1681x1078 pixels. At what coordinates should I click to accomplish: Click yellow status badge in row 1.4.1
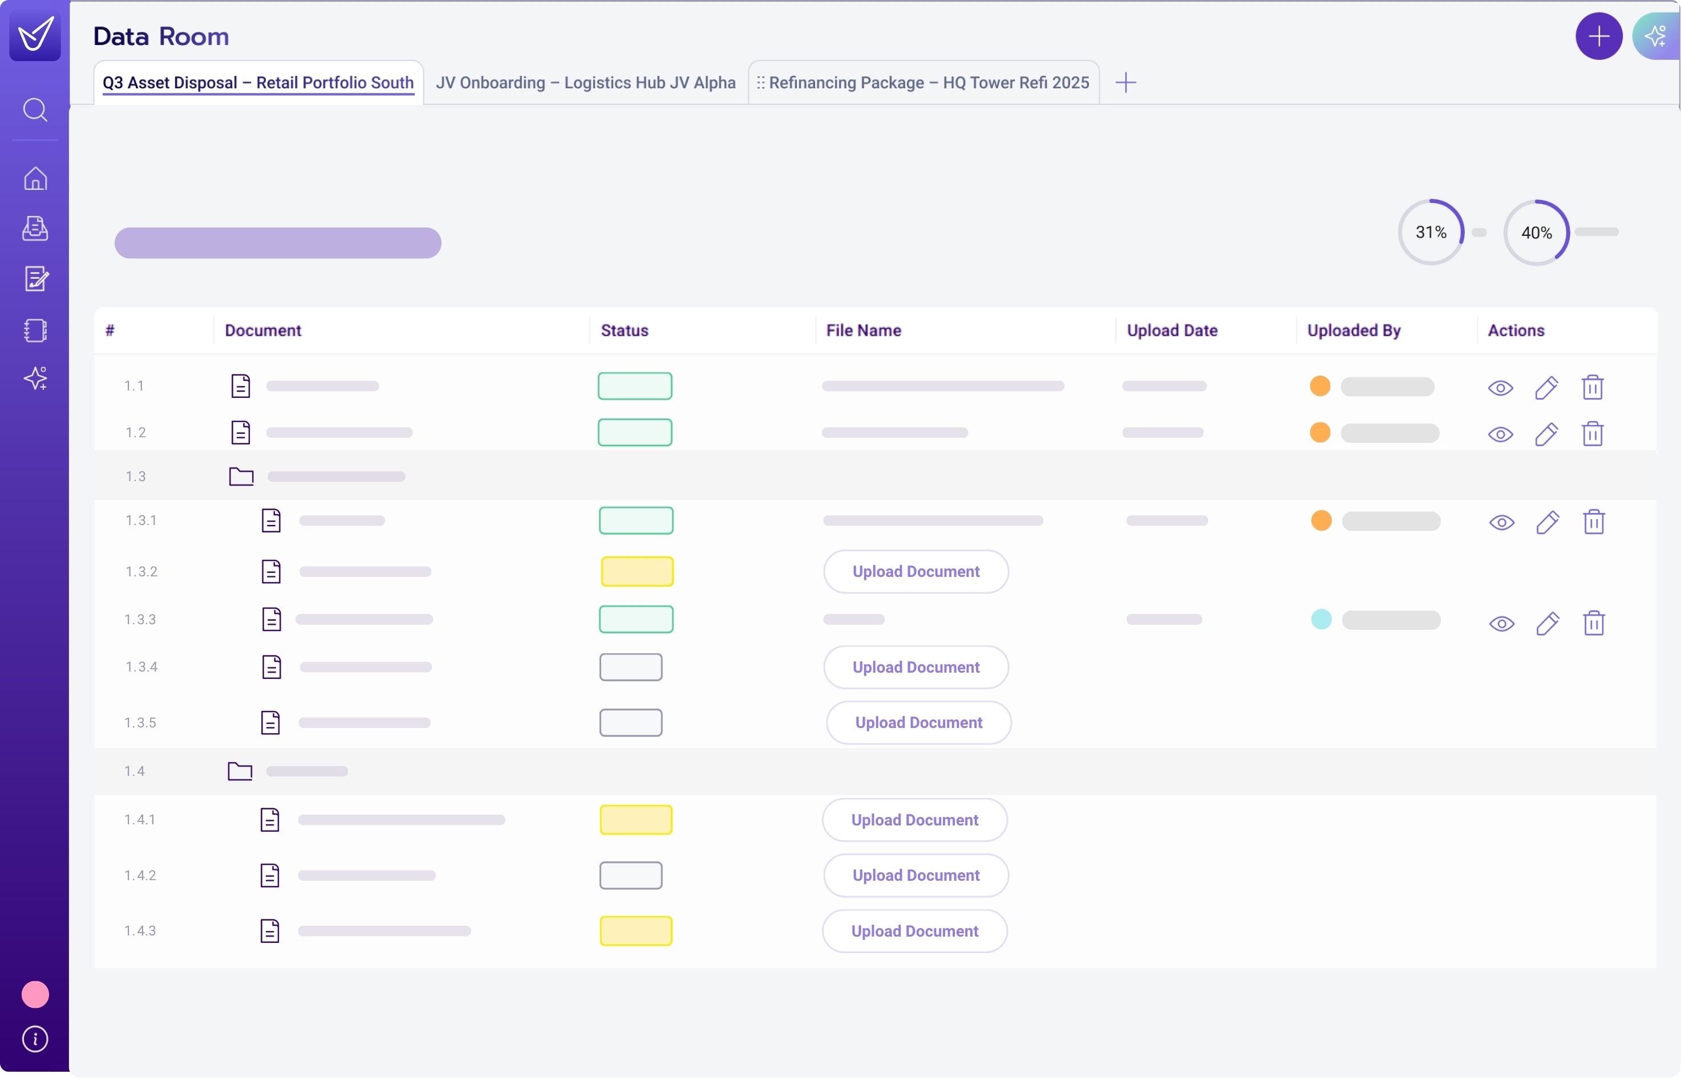[x=636, y=820]
